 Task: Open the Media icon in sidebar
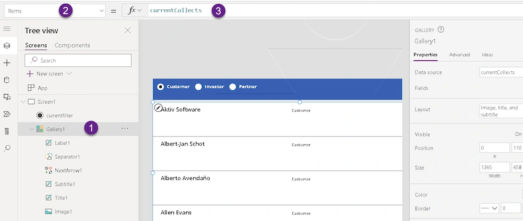7,97
